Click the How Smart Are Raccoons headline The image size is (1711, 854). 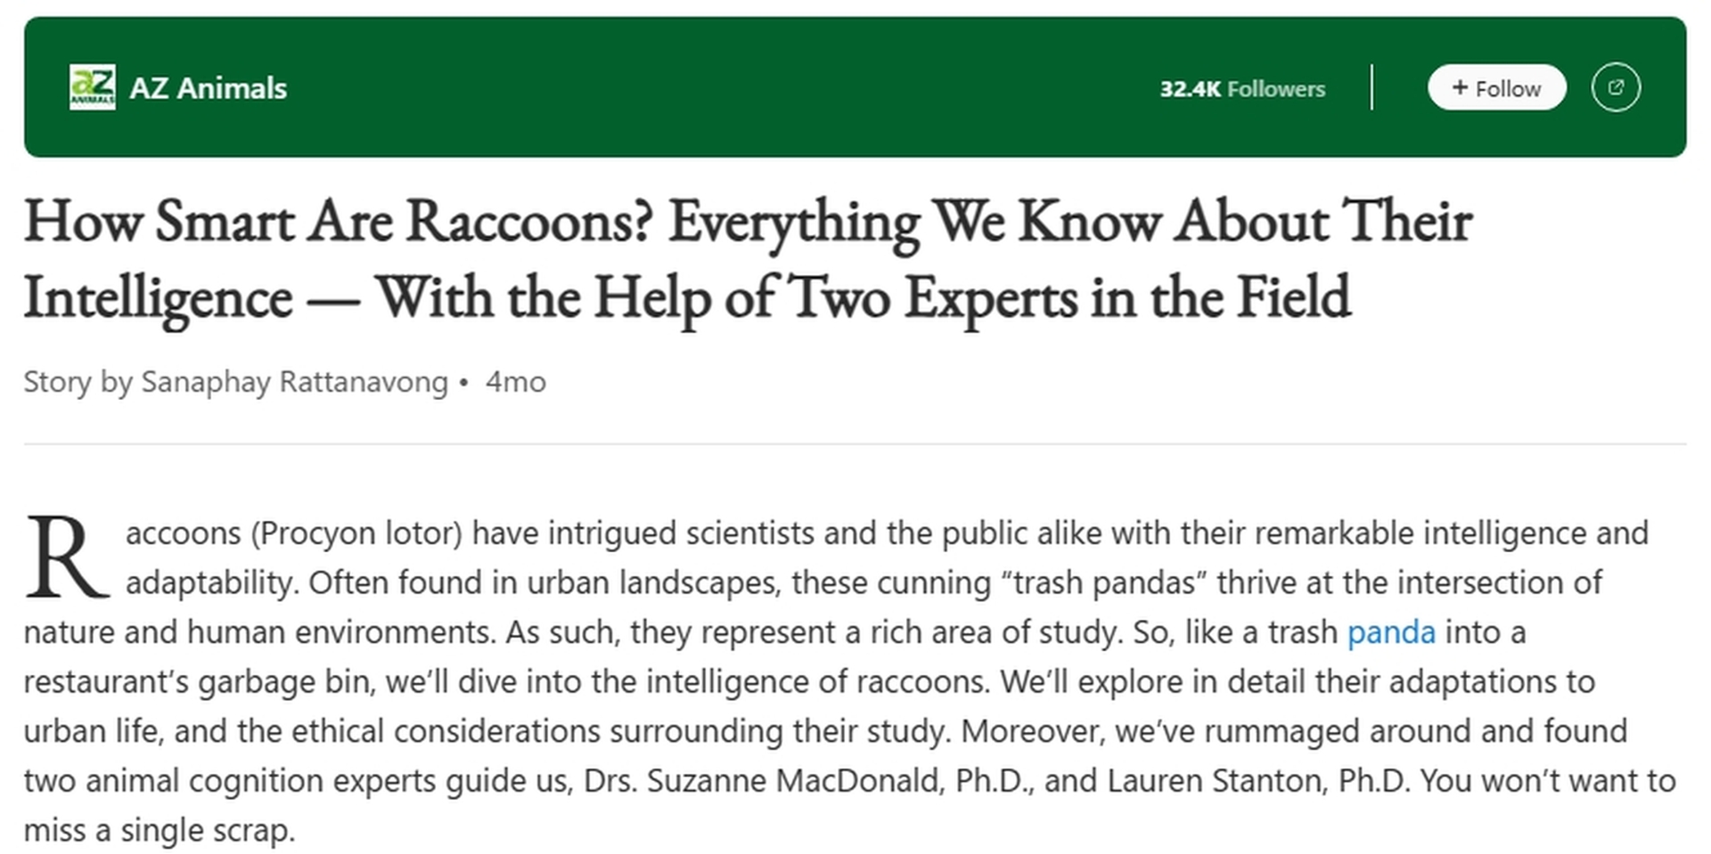click(747, 258)
